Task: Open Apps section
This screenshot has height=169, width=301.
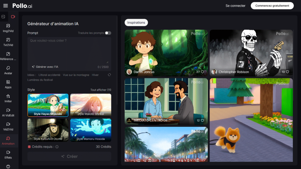Action: pos(8,84)
